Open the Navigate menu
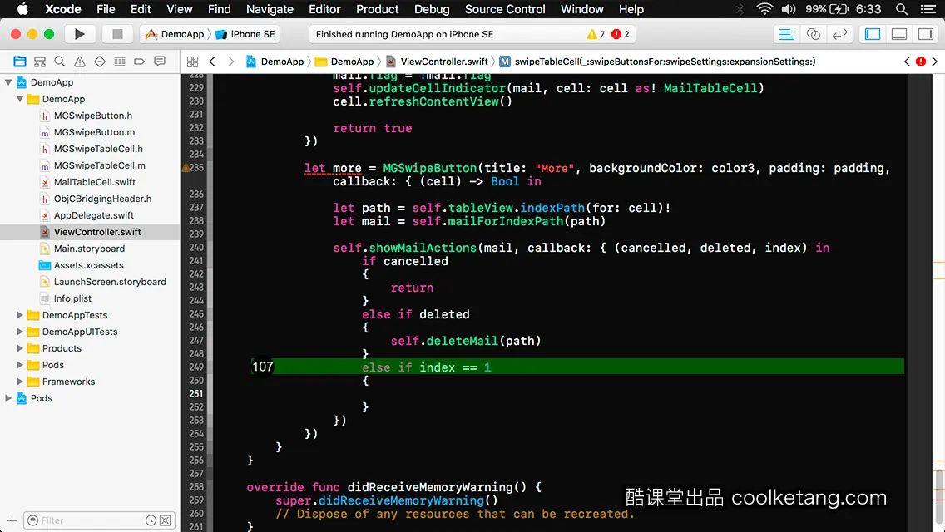This screenshot has width=945, height=532. 270,9
